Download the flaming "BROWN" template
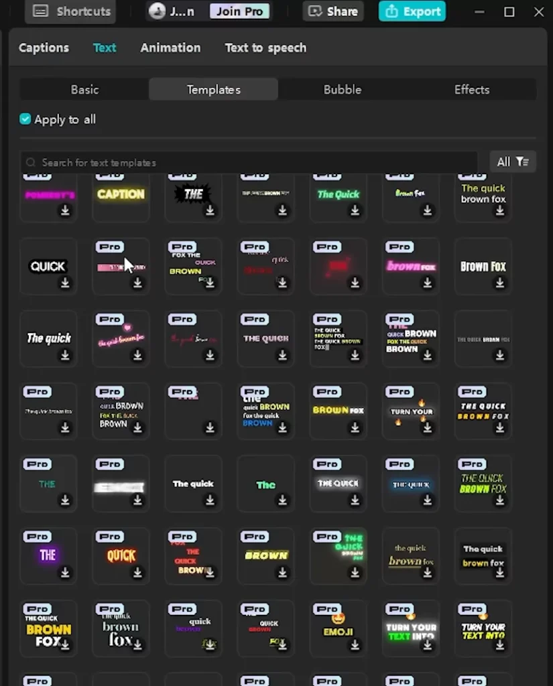The height and width of the screenshot is (686, 553). tap(282, 573)
